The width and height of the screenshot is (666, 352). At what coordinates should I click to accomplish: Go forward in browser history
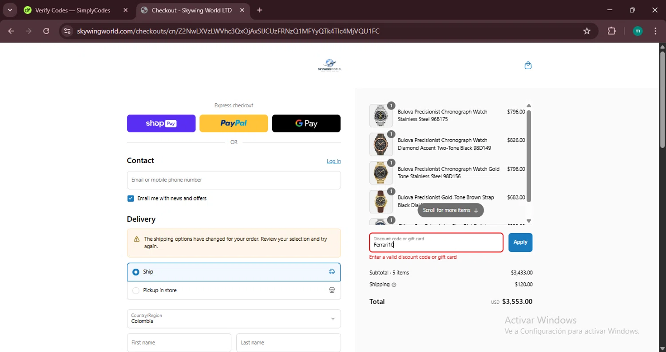28,31
